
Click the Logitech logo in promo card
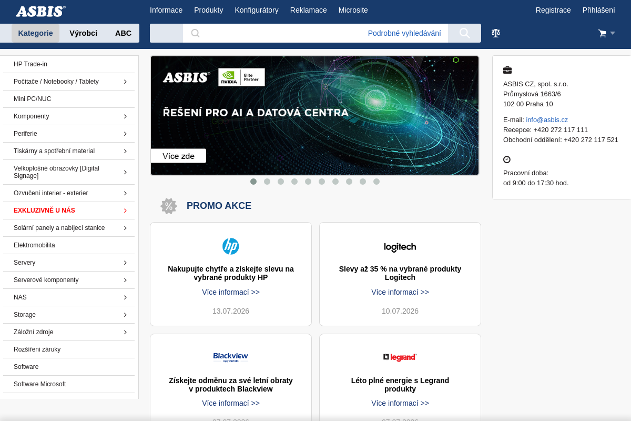click(400, 247)
